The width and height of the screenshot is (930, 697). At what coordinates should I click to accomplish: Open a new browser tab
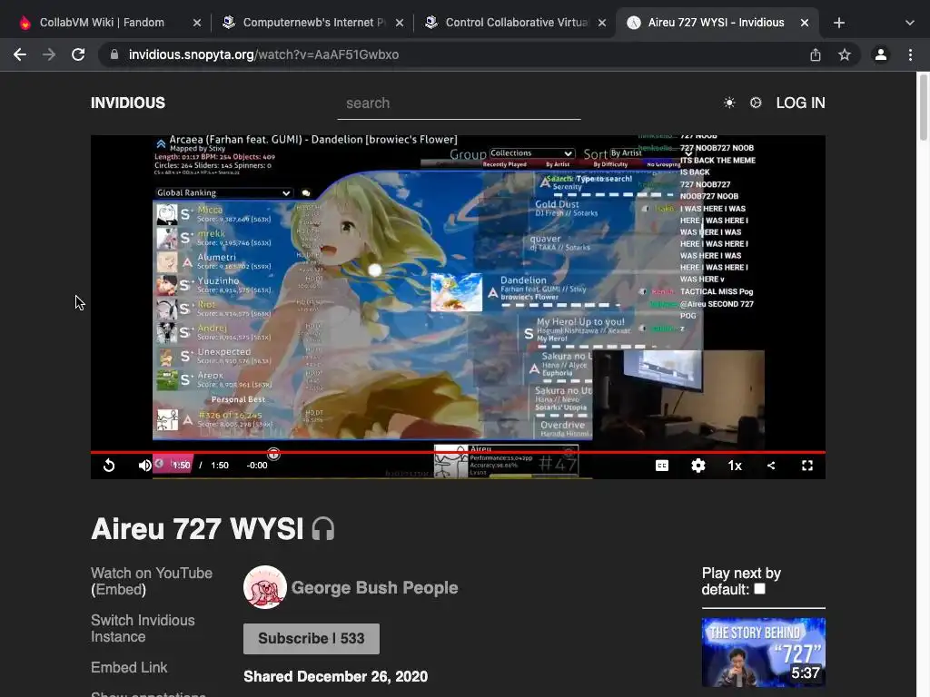tap(838, 23)
